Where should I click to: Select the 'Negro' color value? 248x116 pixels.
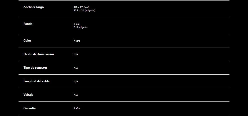(x=77, y=41)
